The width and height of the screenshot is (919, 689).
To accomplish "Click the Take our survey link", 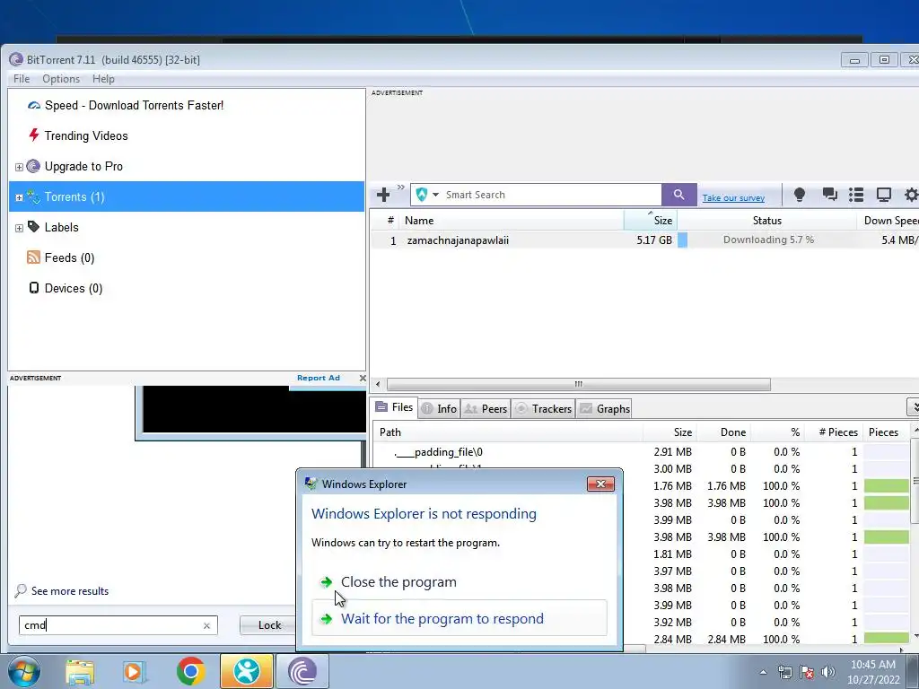I will pos(733,198).
